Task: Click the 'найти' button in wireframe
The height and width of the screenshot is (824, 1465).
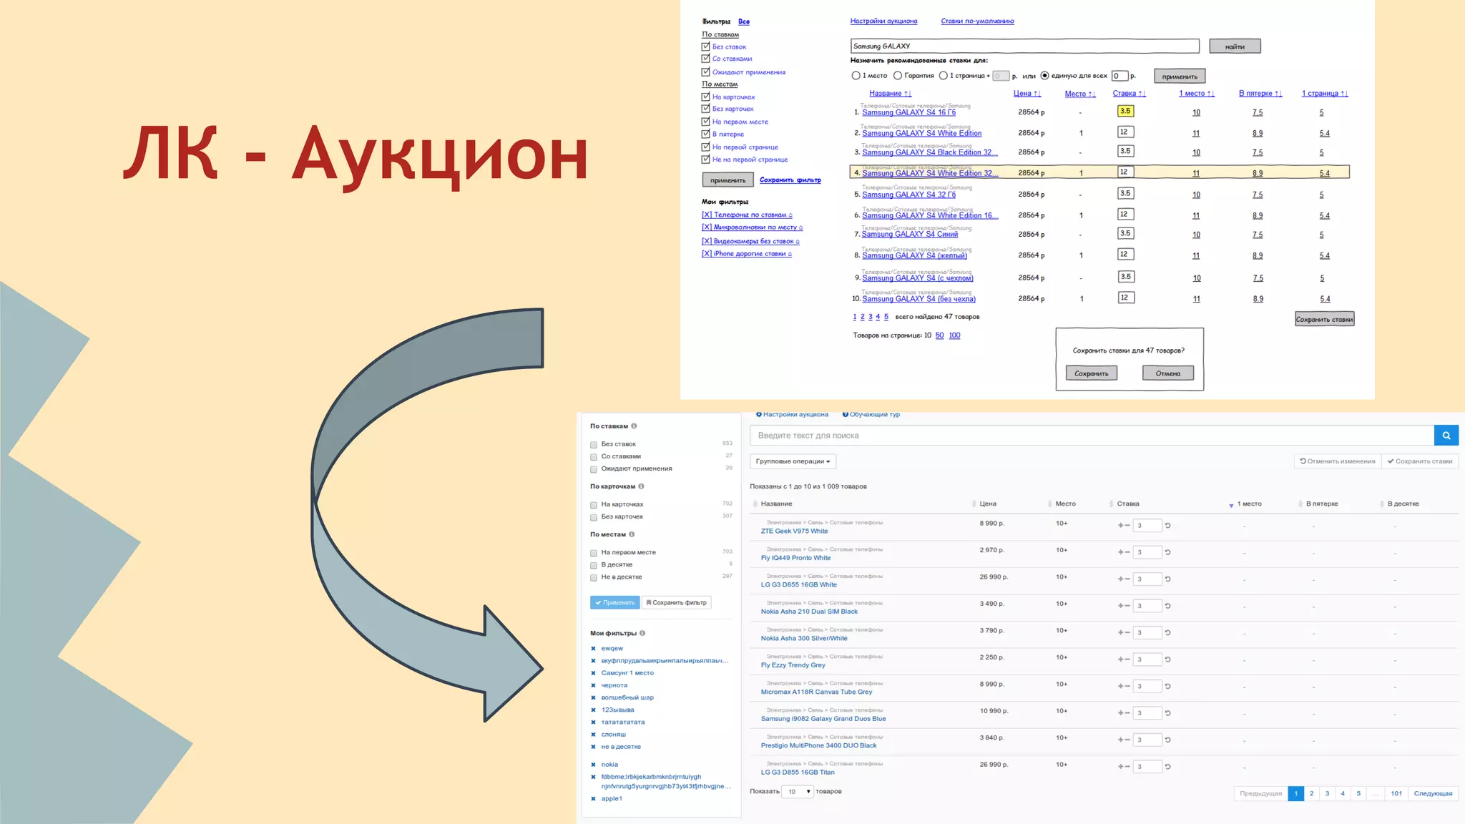Action: (x=1235, y=46)
